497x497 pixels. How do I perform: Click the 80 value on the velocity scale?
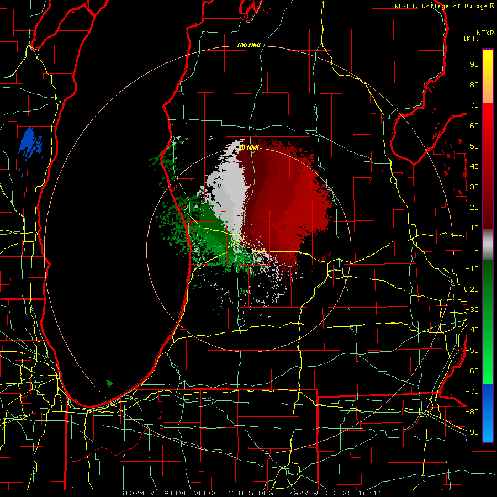474,84
